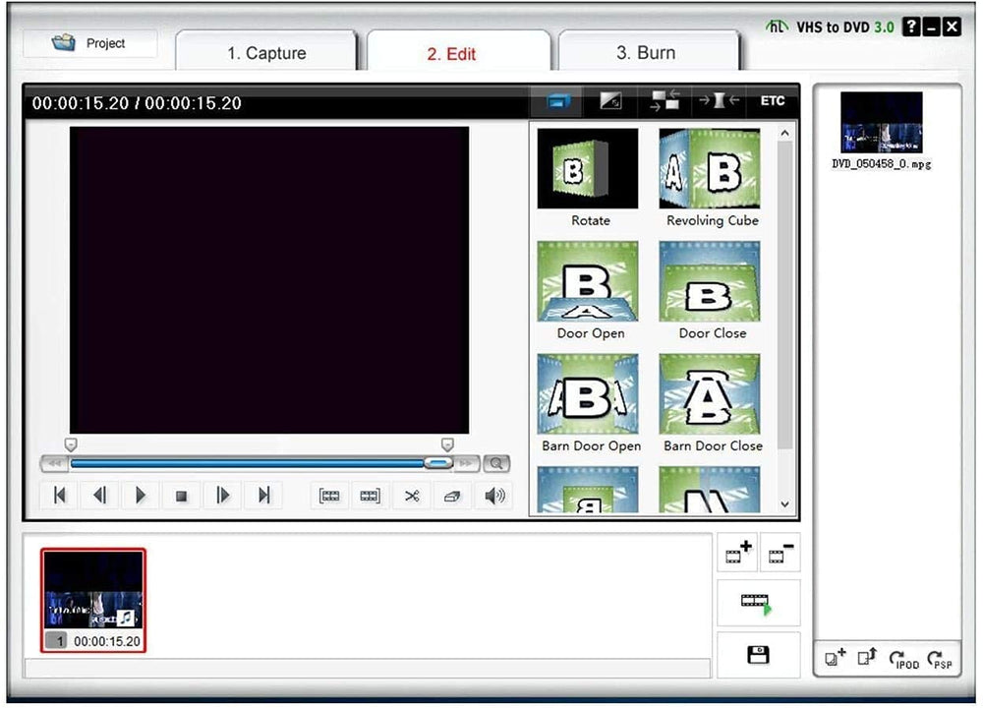The image size is (983, 708).
Task: Open the transition trimming panel icon
Action: 719,99
